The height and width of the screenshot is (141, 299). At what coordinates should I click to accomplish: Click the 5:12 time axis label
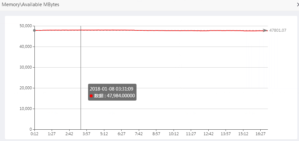[x=104, y=134]
